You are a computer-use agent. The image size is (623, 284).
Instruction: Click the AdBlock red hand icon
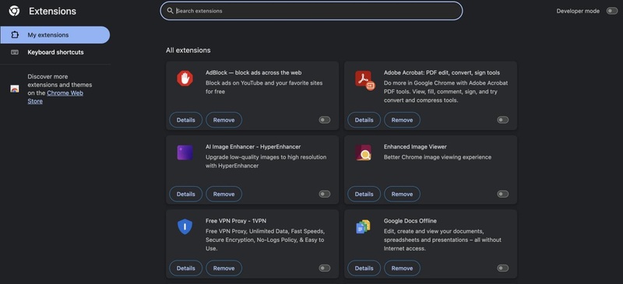tap(185, 79)
